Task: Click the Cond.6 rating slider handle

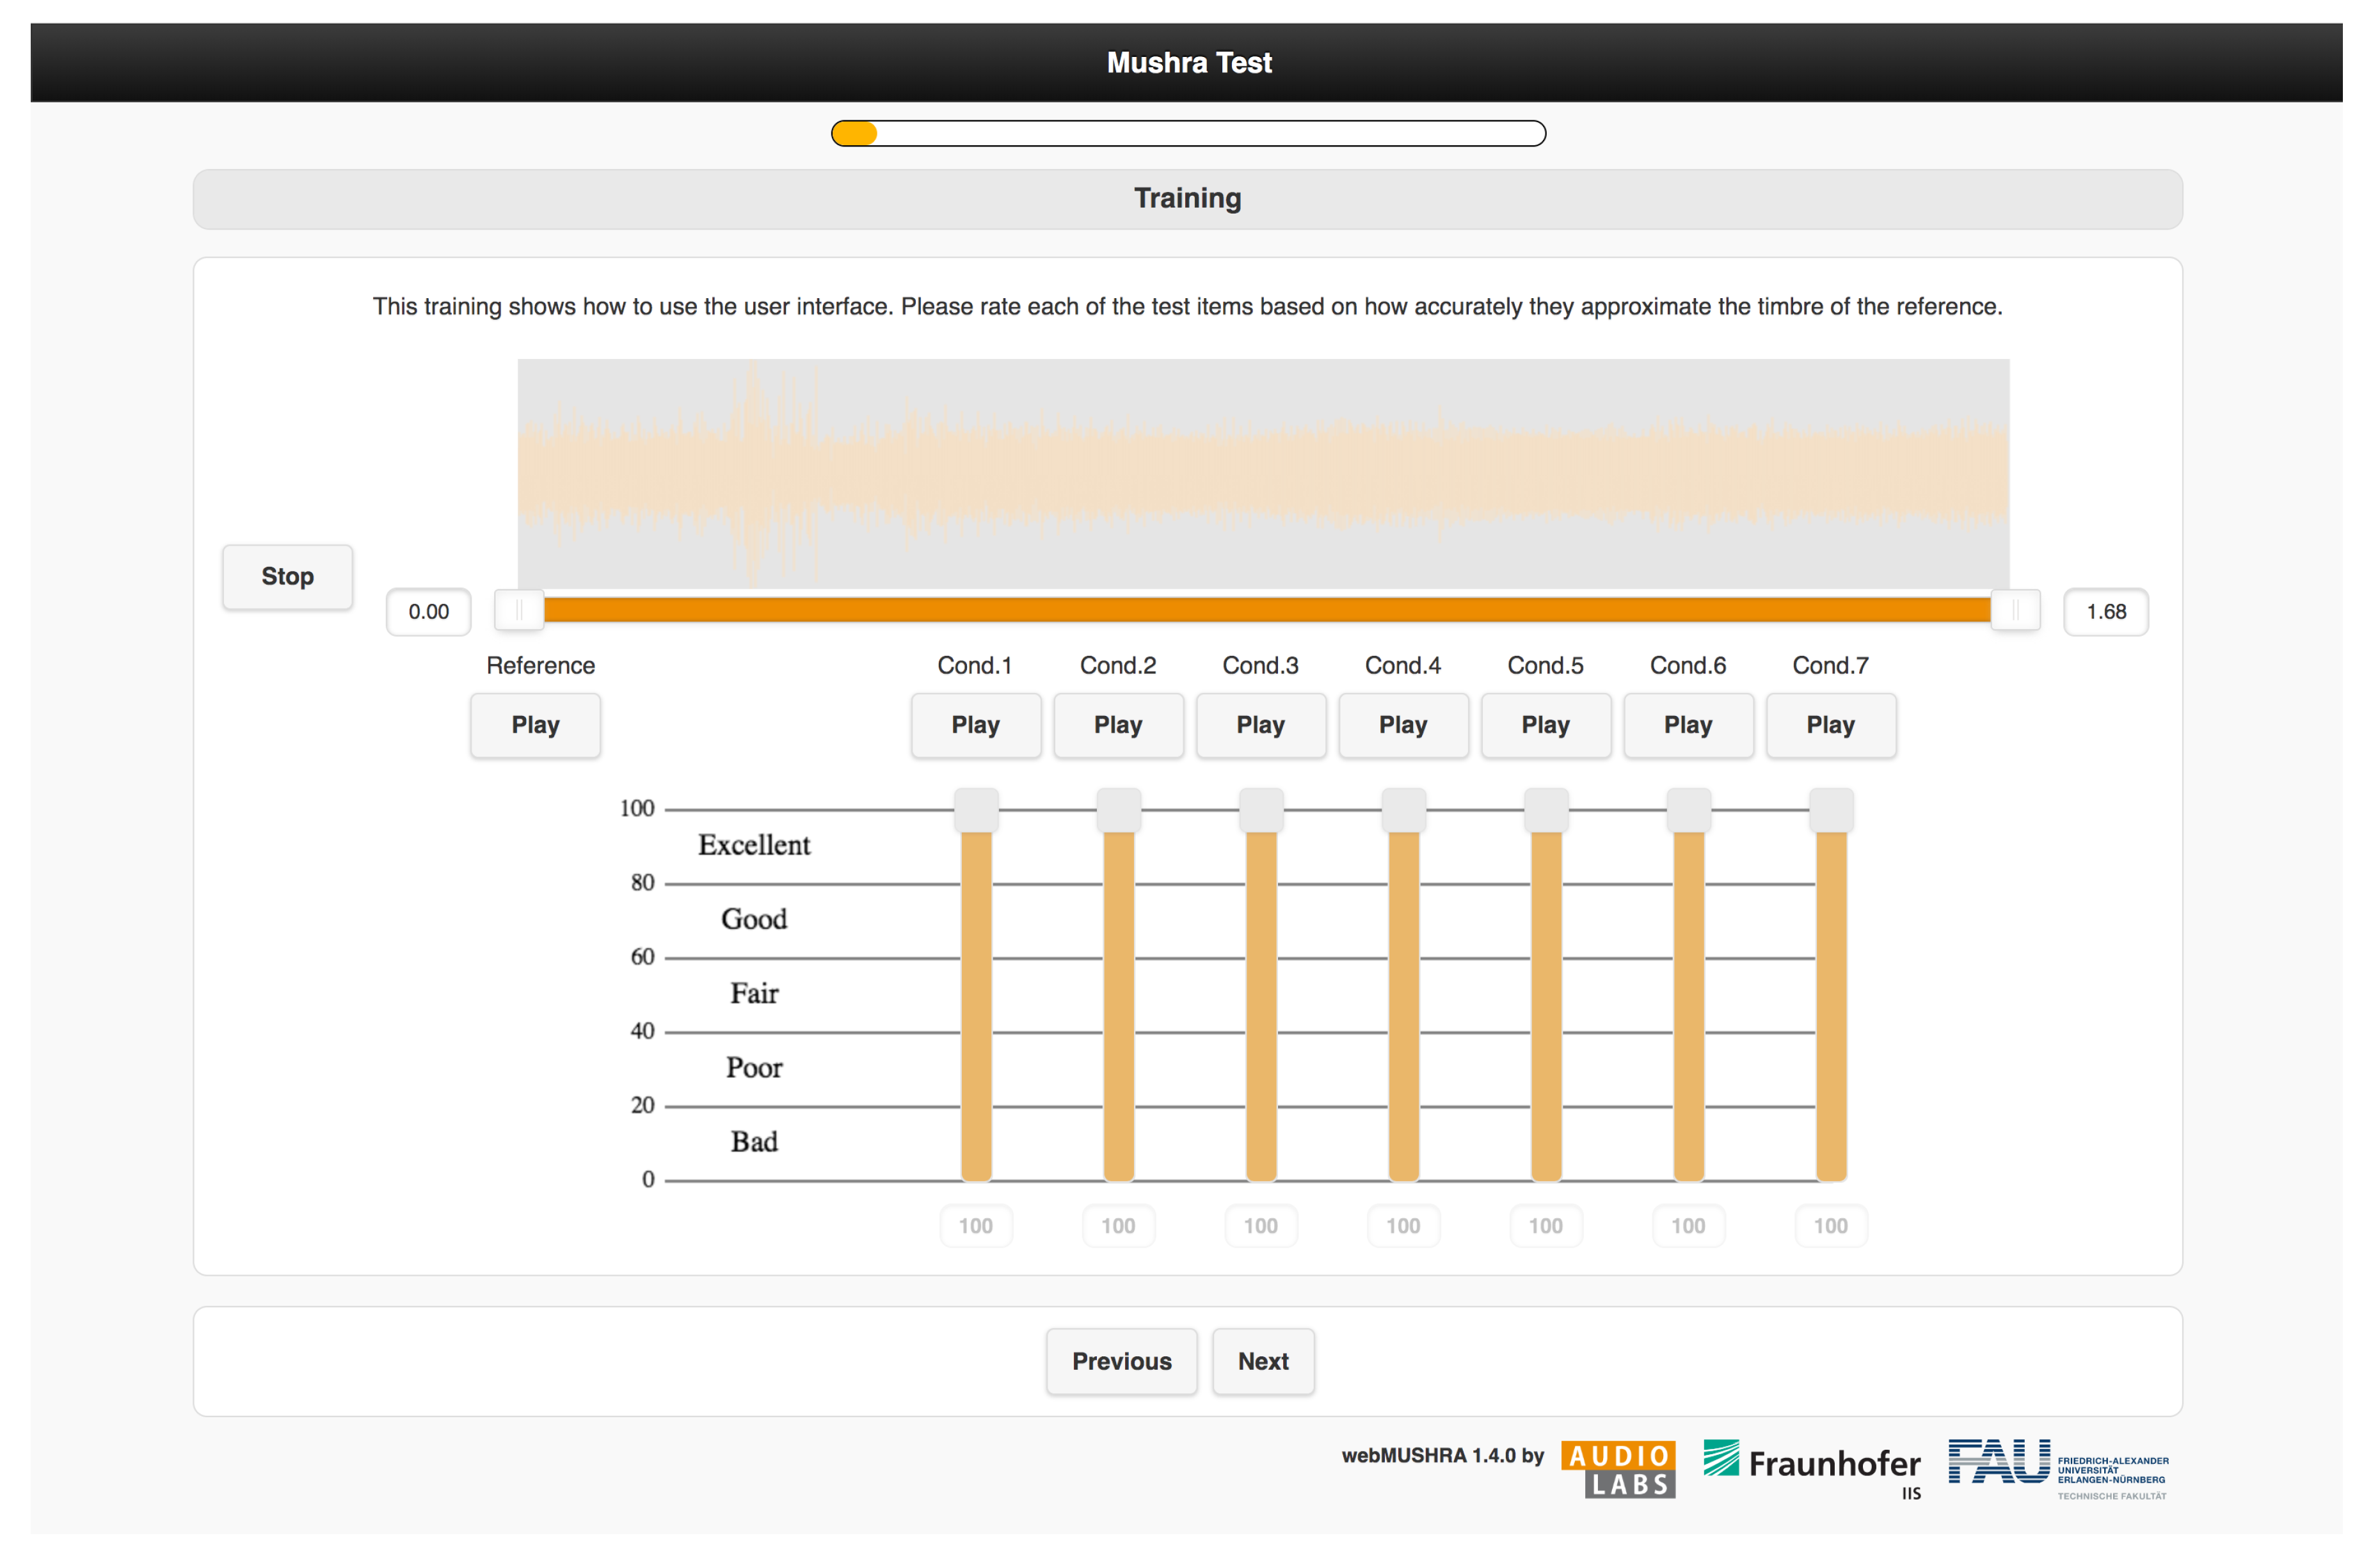Action: 1688,810
